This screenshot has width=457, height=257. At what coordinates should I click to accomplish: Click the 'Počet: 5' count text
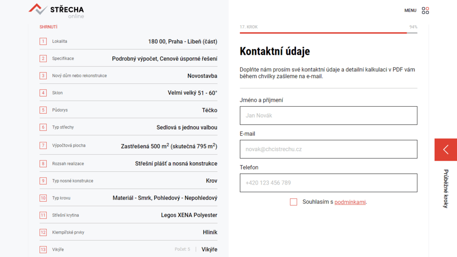click(x=182, y=249)
